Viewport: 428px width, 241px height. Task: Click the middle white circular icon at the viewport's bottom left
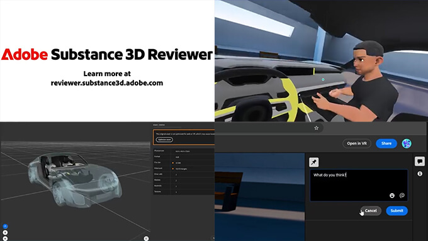pos(5,233)
